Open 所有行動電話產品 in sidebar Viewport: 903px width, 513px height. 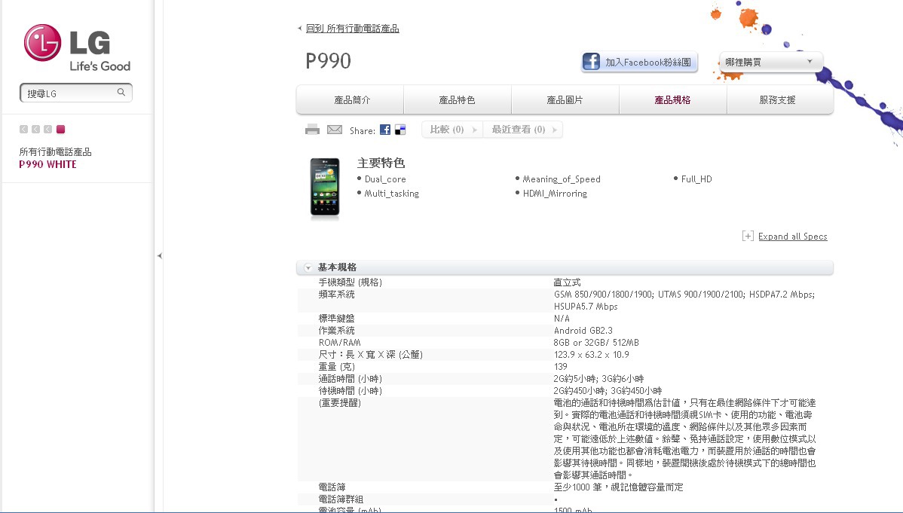(x=55, y=151)
